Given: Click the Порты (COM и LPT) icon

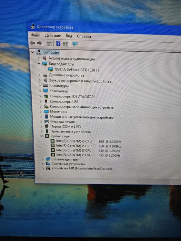Looking at the screenshot, I should 47,126.
